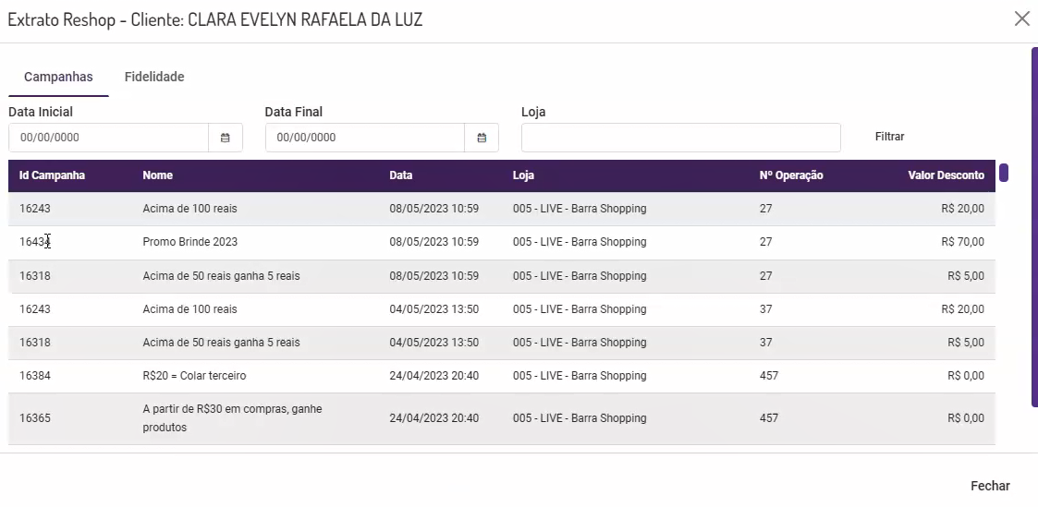Click campaign 16365 row

35,418
